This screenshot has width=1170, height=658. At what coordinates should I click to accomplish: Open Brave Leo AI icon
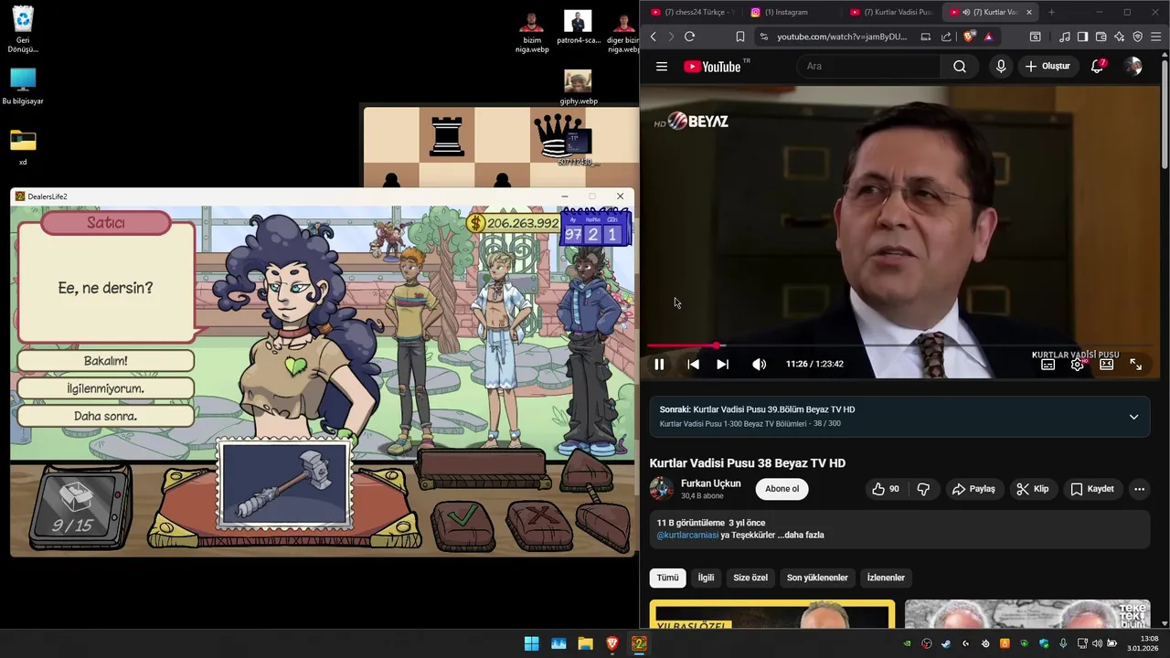click(1119, 37)
